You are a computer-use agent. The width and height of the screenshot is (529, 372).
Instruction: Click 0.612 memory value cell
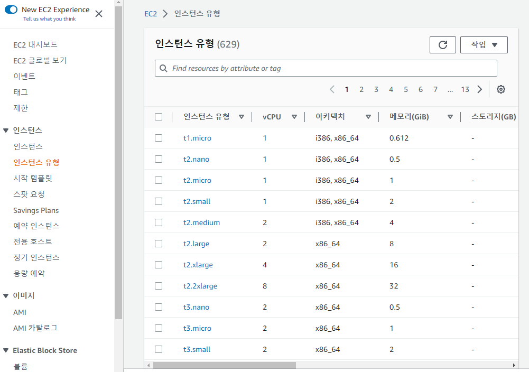click(399, 138)
